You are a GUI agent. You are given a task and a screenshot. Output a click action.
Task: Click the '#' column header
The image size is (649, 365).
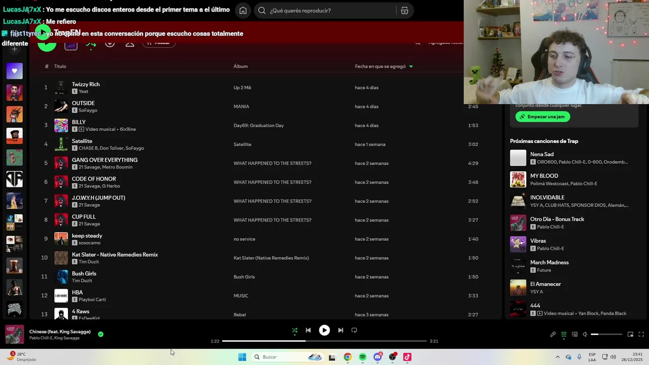[47, 66]
